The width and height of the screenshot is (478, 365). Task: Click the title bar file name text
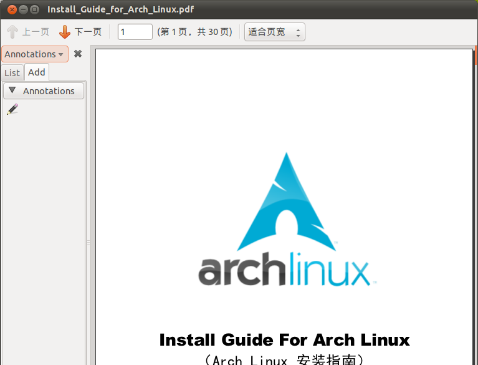pyautogui.click(x=120, y=9)
